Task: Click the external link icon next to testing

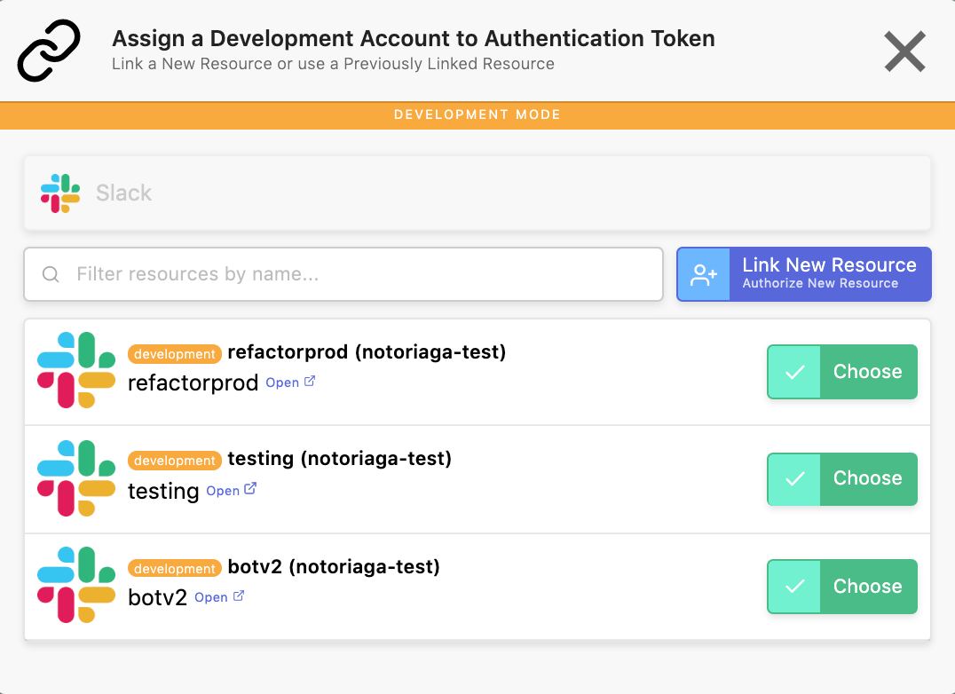Action: coord(250,489)
